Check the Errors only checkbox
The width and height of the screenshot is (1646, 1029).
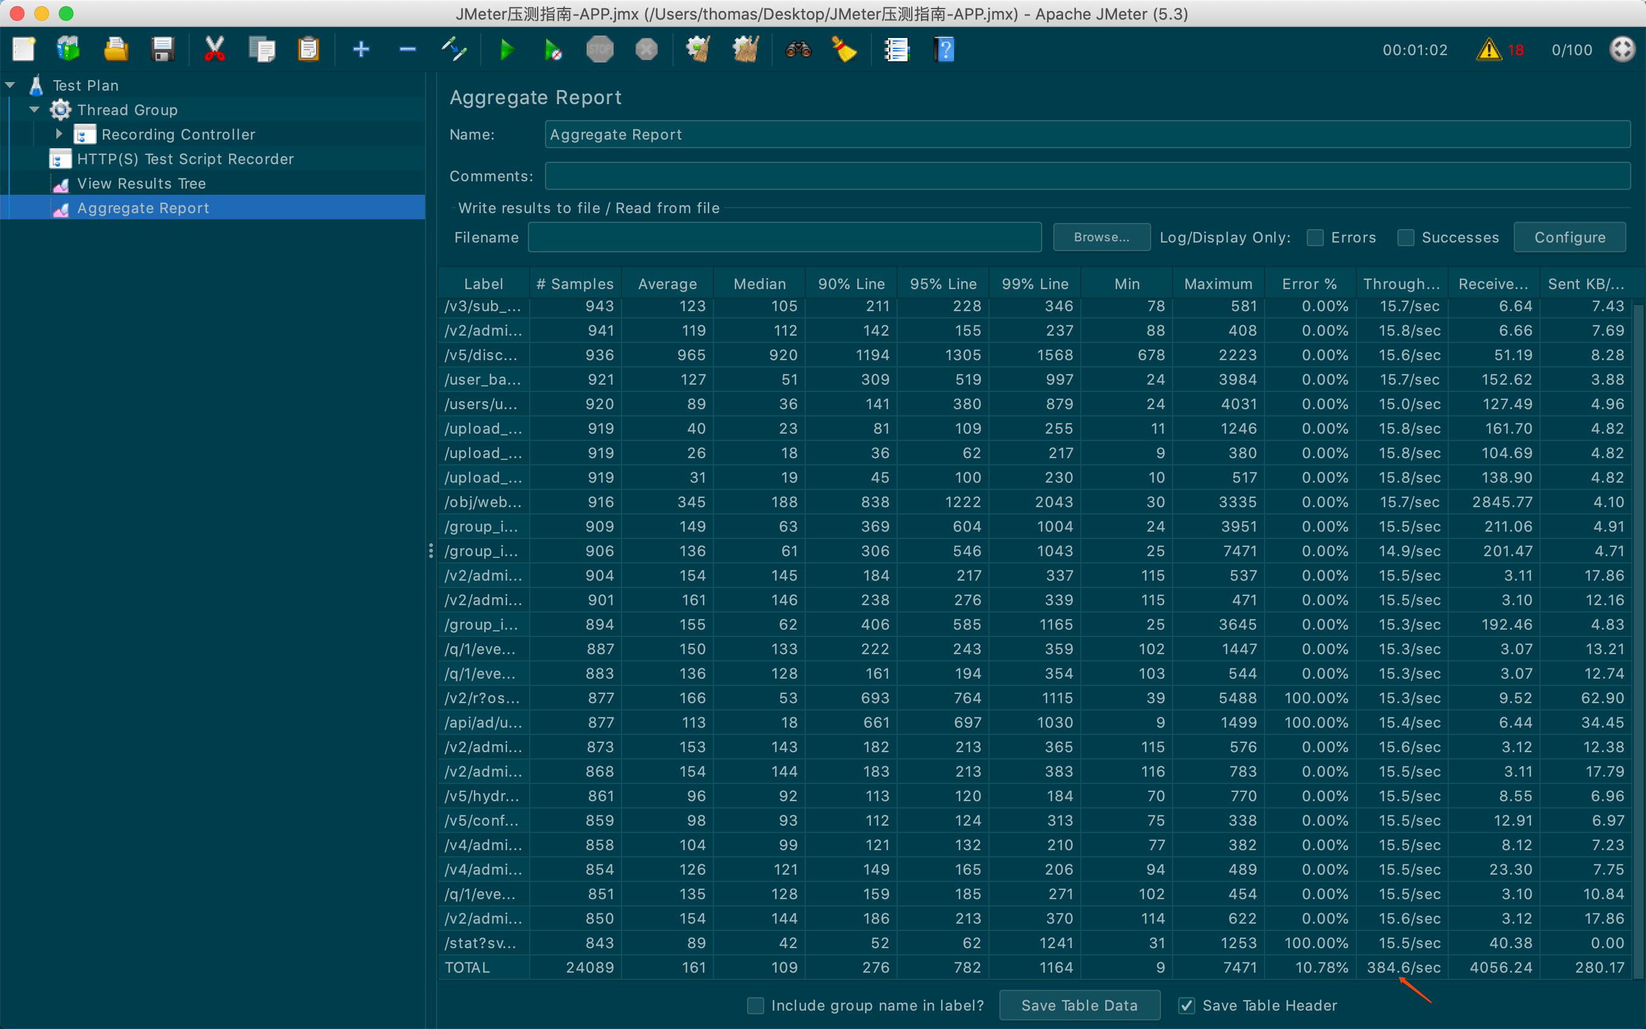(1315, 238)
